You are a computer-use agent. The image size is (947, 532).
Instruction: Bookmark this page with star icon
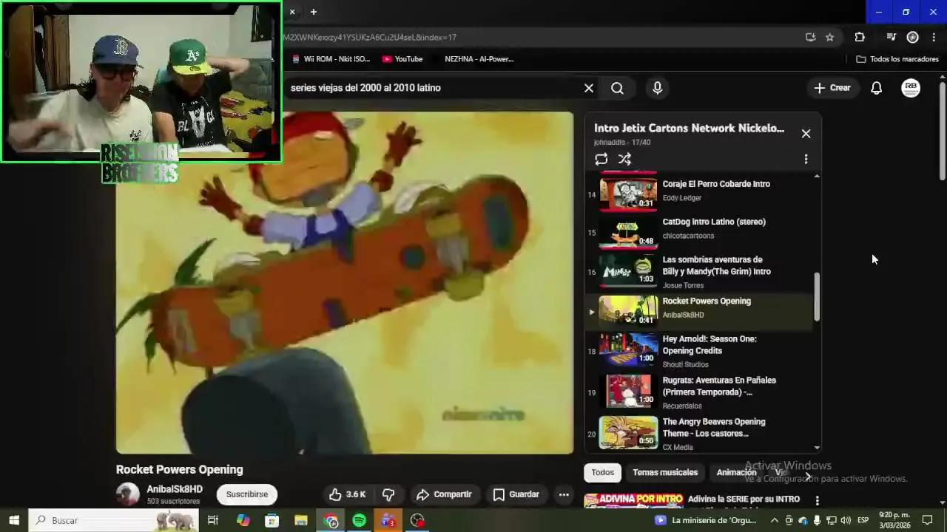(829, 37)
